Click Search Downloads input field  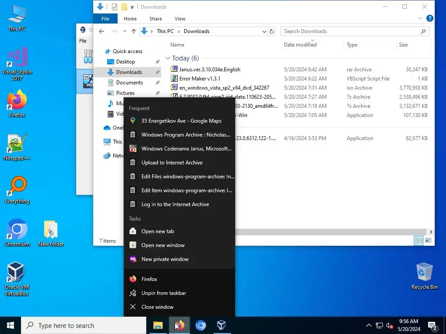(355, 31)
